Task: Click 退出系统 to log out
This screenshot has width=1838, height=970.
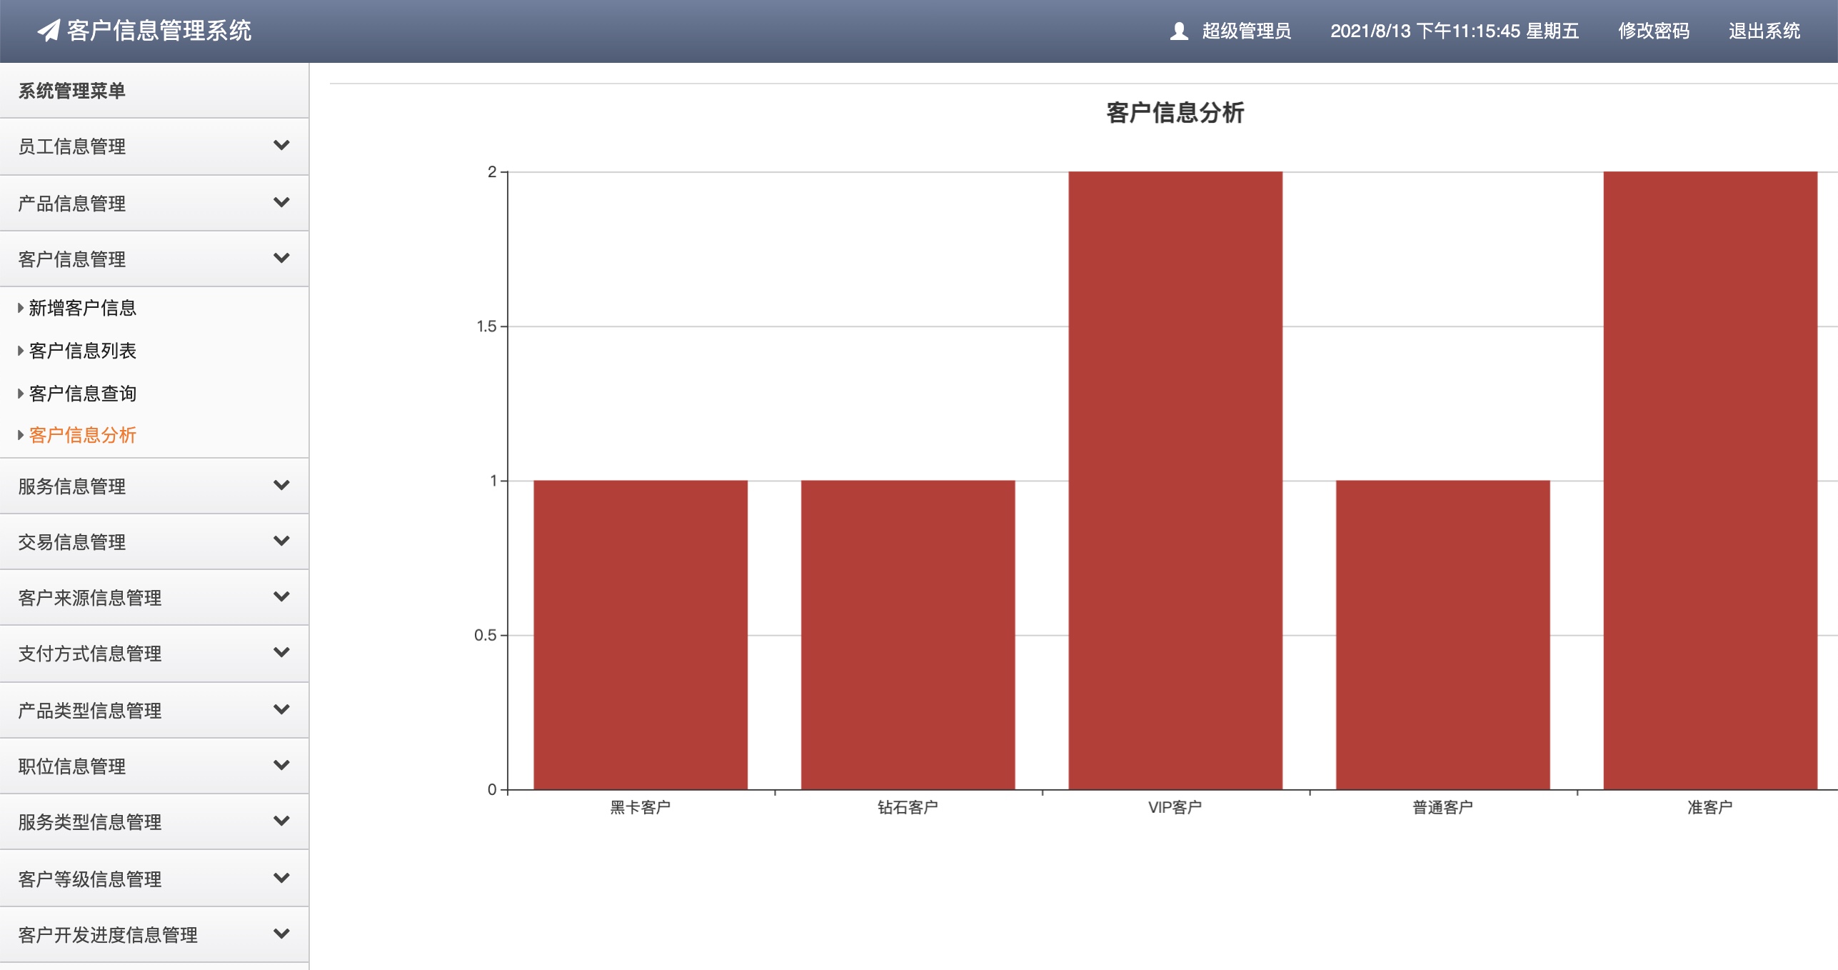Action: tap(1764, 31)
